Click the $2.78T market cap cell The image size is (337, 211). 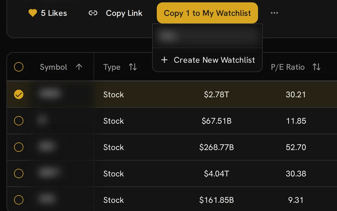pos(217,95)
